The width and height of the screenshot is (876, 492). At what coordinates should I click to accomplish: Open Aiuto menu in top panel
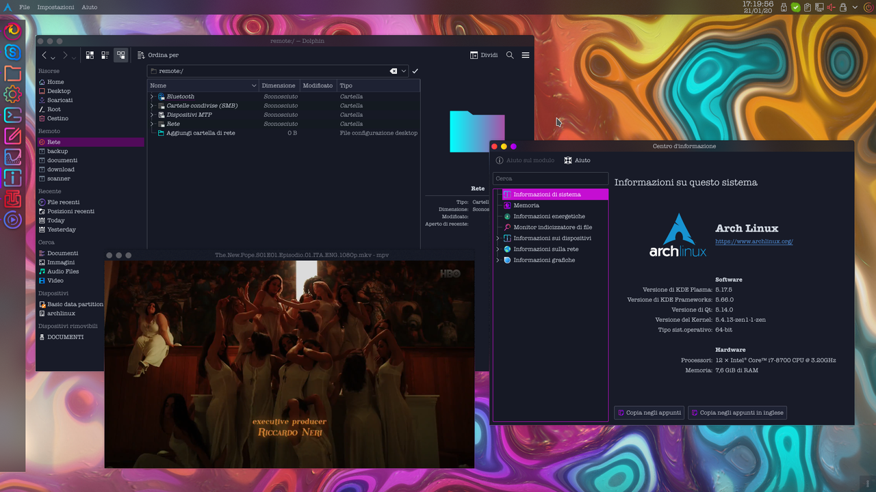click(89, 8)
